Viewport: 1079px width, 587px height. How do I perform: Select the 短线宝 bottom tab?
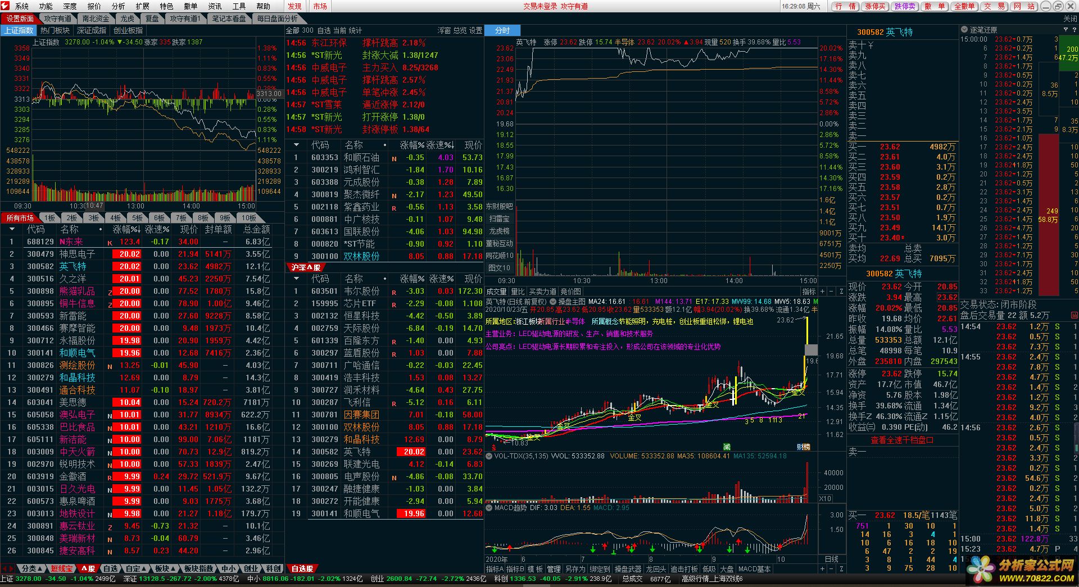61,568
